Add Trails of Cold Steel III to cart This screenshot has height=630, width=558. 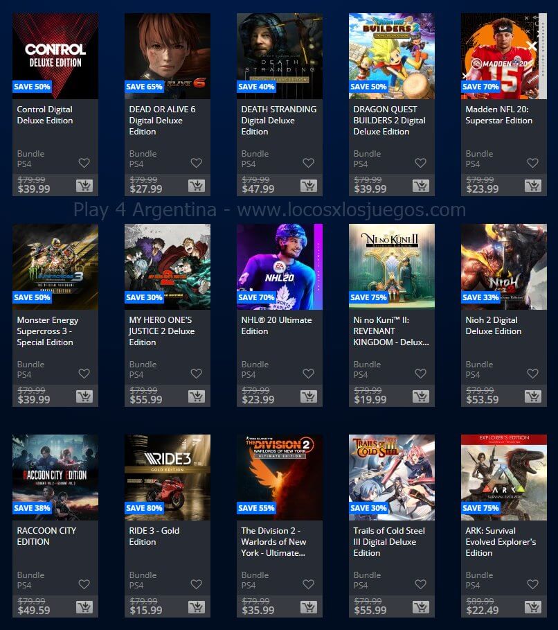pos(421,607)
